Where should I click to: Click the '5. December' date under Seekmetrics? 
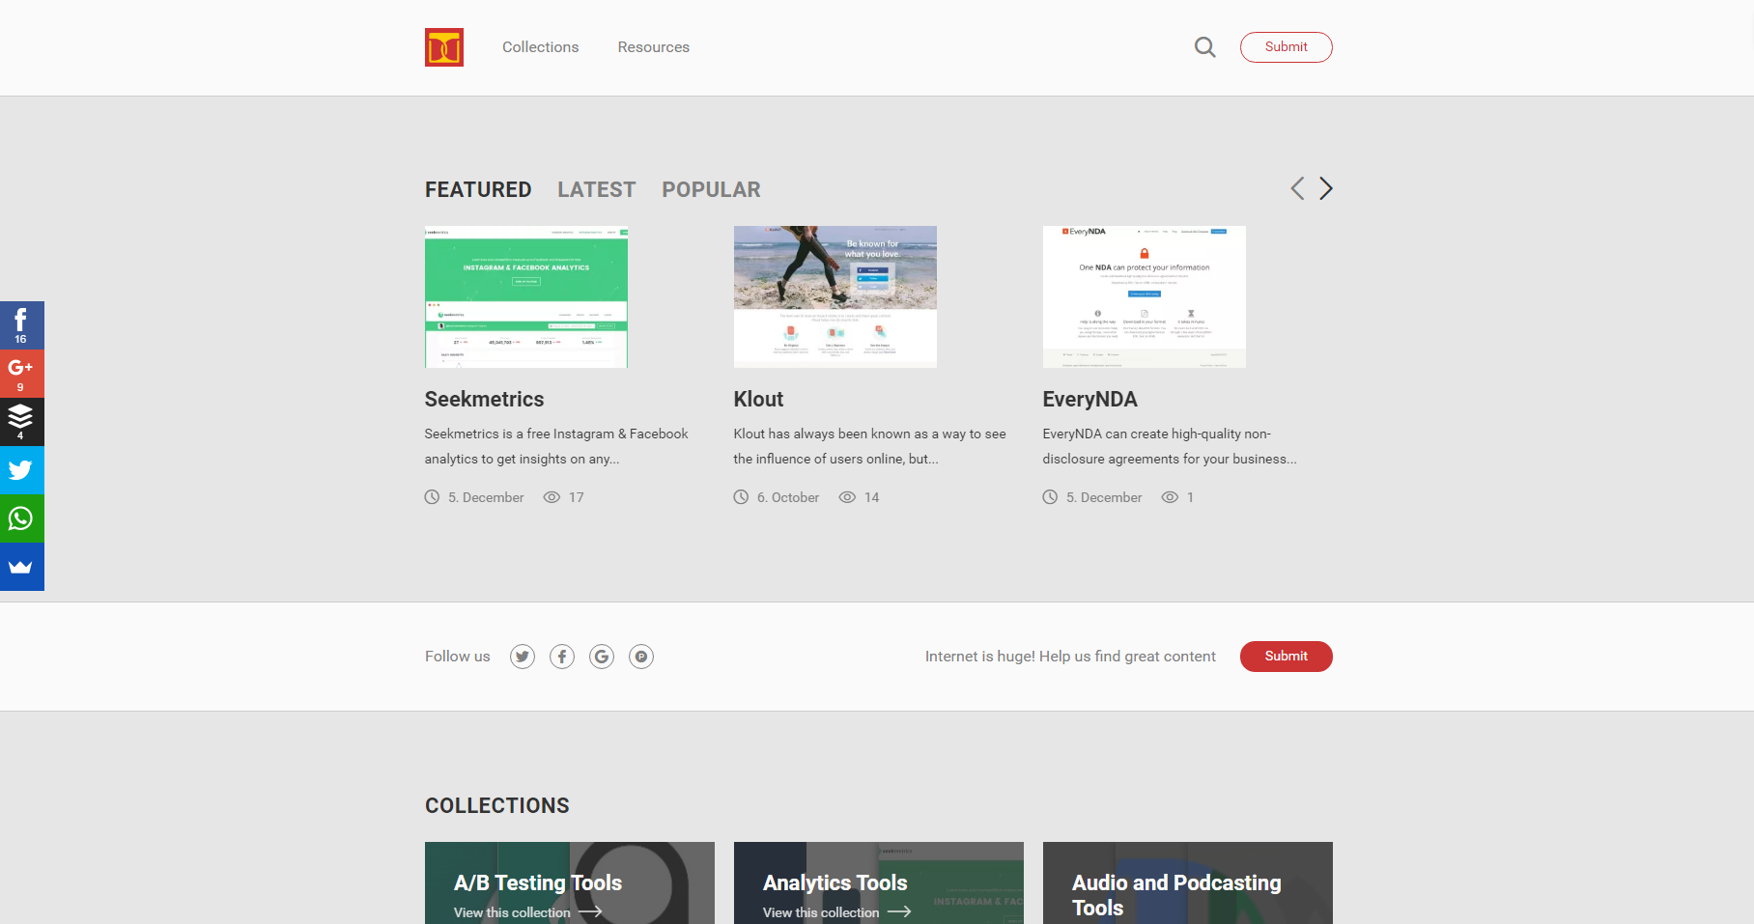[486, 497]
